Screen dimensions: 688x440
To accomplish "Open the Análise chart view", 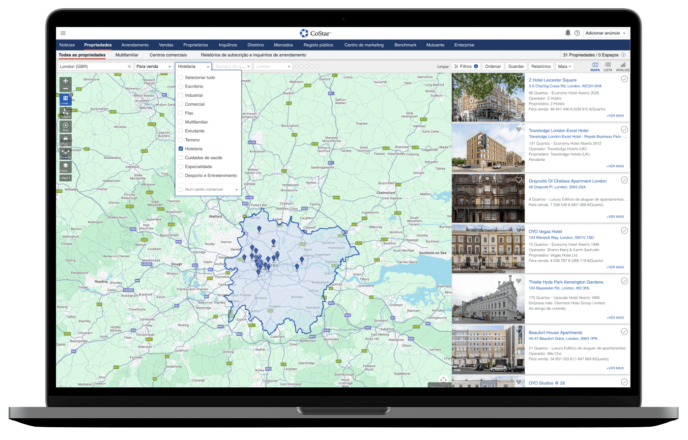I will [623, 66].
